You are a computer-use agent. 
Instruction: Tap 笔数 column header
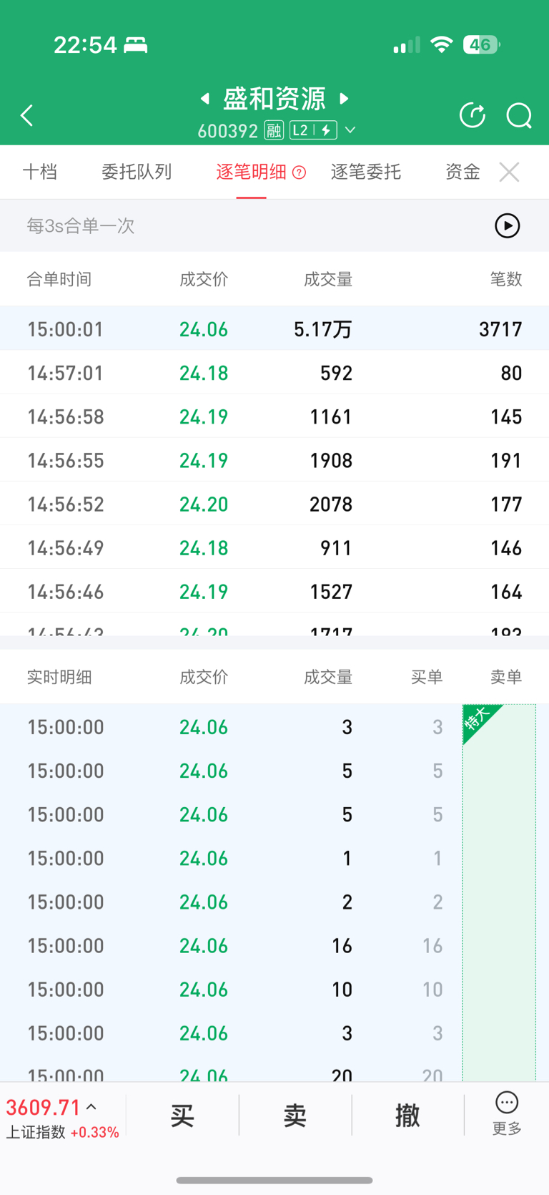506,279
